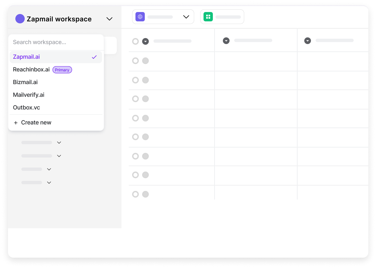Select the seventh table row radio button
Viewport: 376px width, 268px height.
point(135,175)
